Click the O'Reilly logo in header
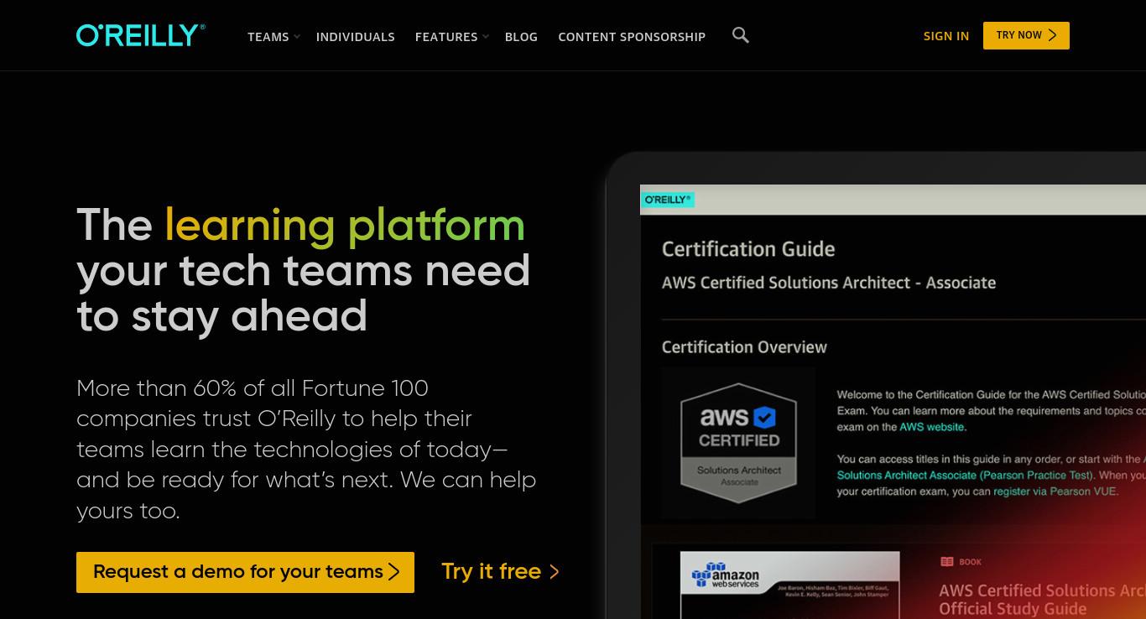The image size is (1146, 619). click(x=140, y=35)
